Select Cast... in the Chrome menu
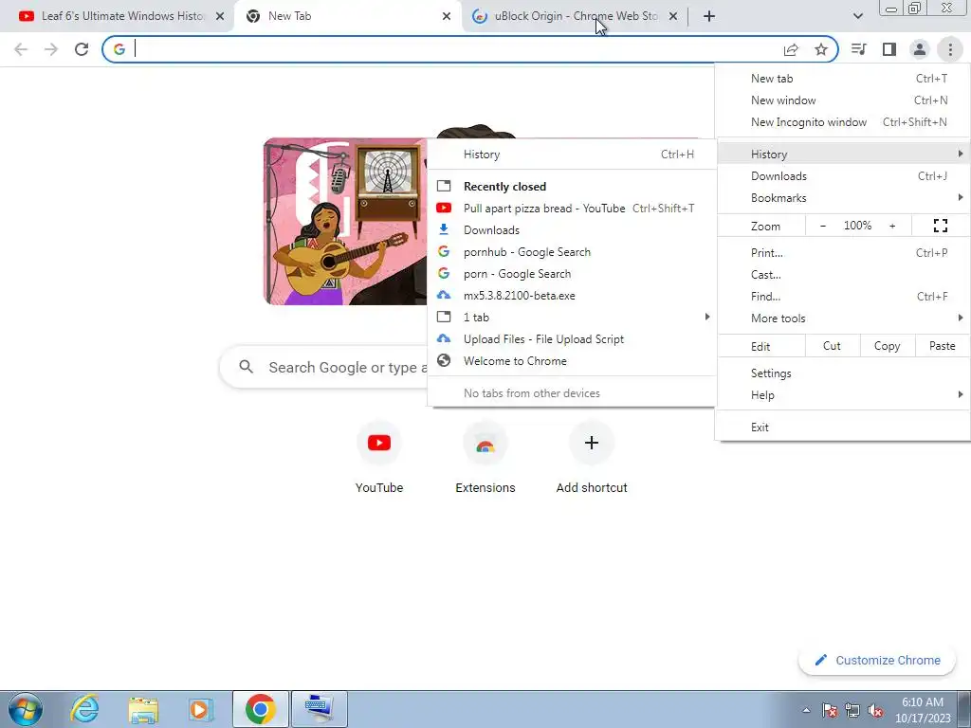Image resolution: width=971 pixels, height=728 pixels. click(843, 275)
